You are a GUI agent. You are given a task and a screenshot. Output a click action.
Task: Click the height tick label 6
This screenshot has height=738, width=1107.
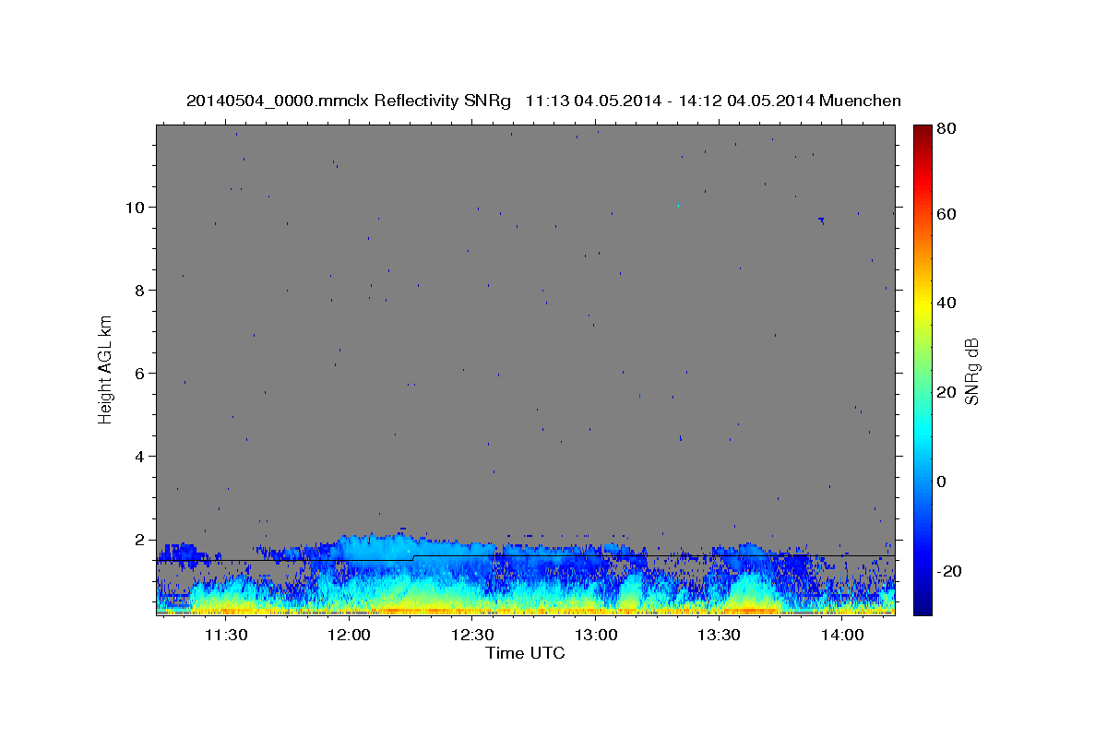coord(141,374)
